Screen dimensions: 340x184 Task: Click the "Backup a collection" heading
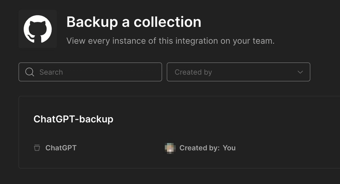click(134, 22)
